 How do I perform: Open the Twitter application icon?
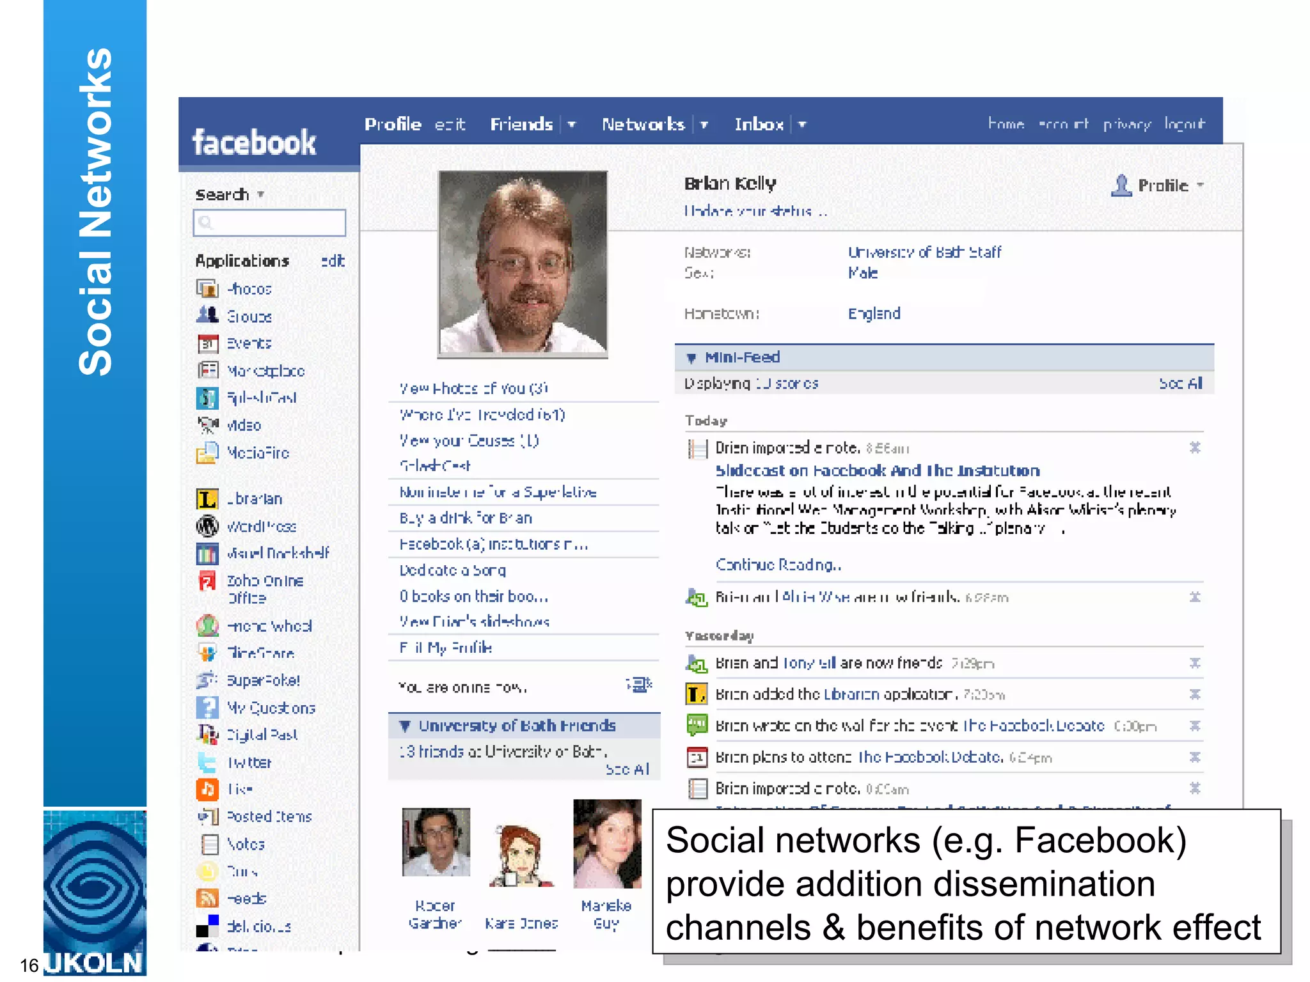point(207,762)
